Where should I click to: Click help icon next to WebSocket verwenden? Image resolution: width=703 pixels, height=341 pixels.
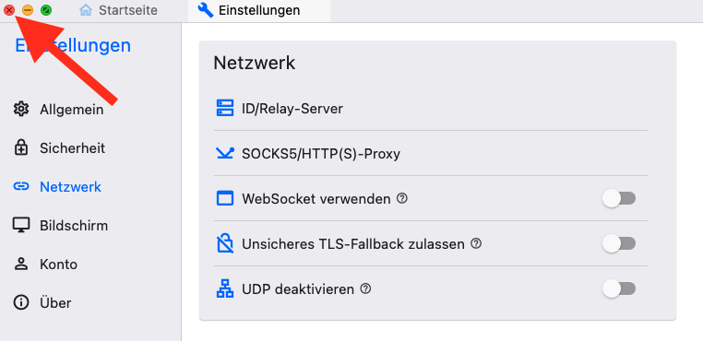[402, 198]
